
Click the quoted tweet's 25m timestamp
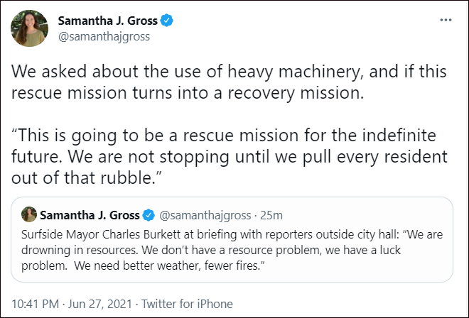272,214
